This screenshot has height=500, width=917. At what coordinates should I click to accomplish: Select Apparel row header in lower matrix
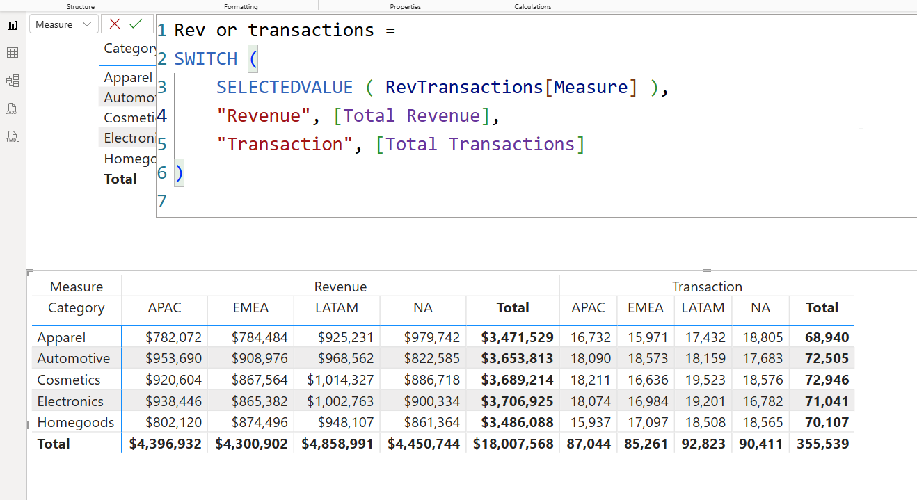(62, 337)
